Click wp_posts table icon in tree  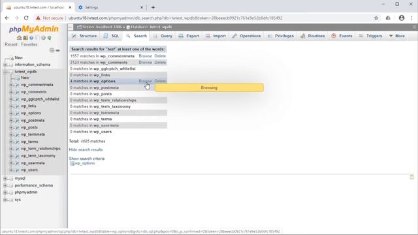pos(17,127)
